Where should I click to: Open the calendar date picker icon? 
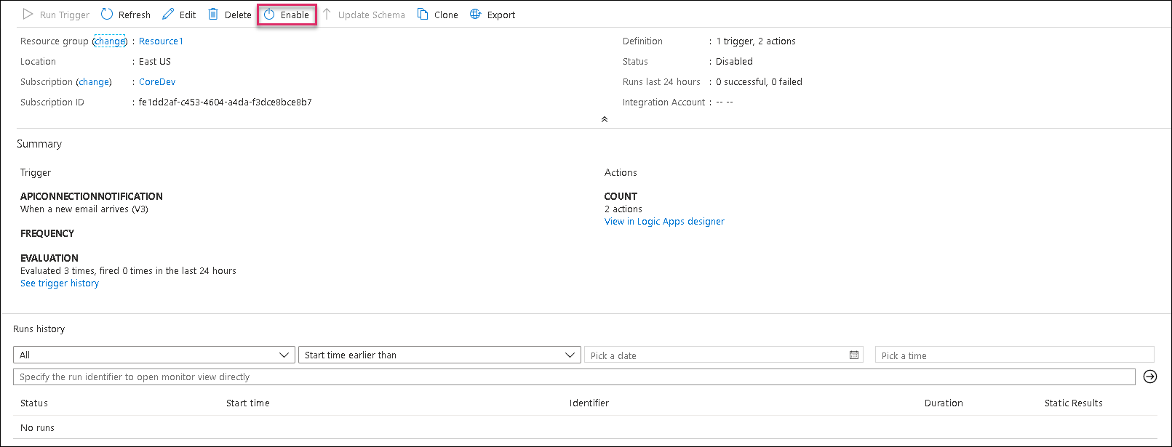coord(854,355)
